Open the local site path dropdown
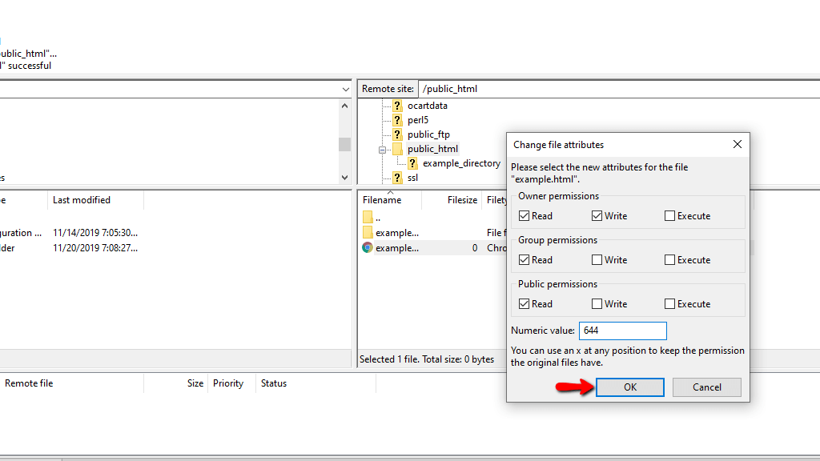The image size is (820, 461). (346, 90)
